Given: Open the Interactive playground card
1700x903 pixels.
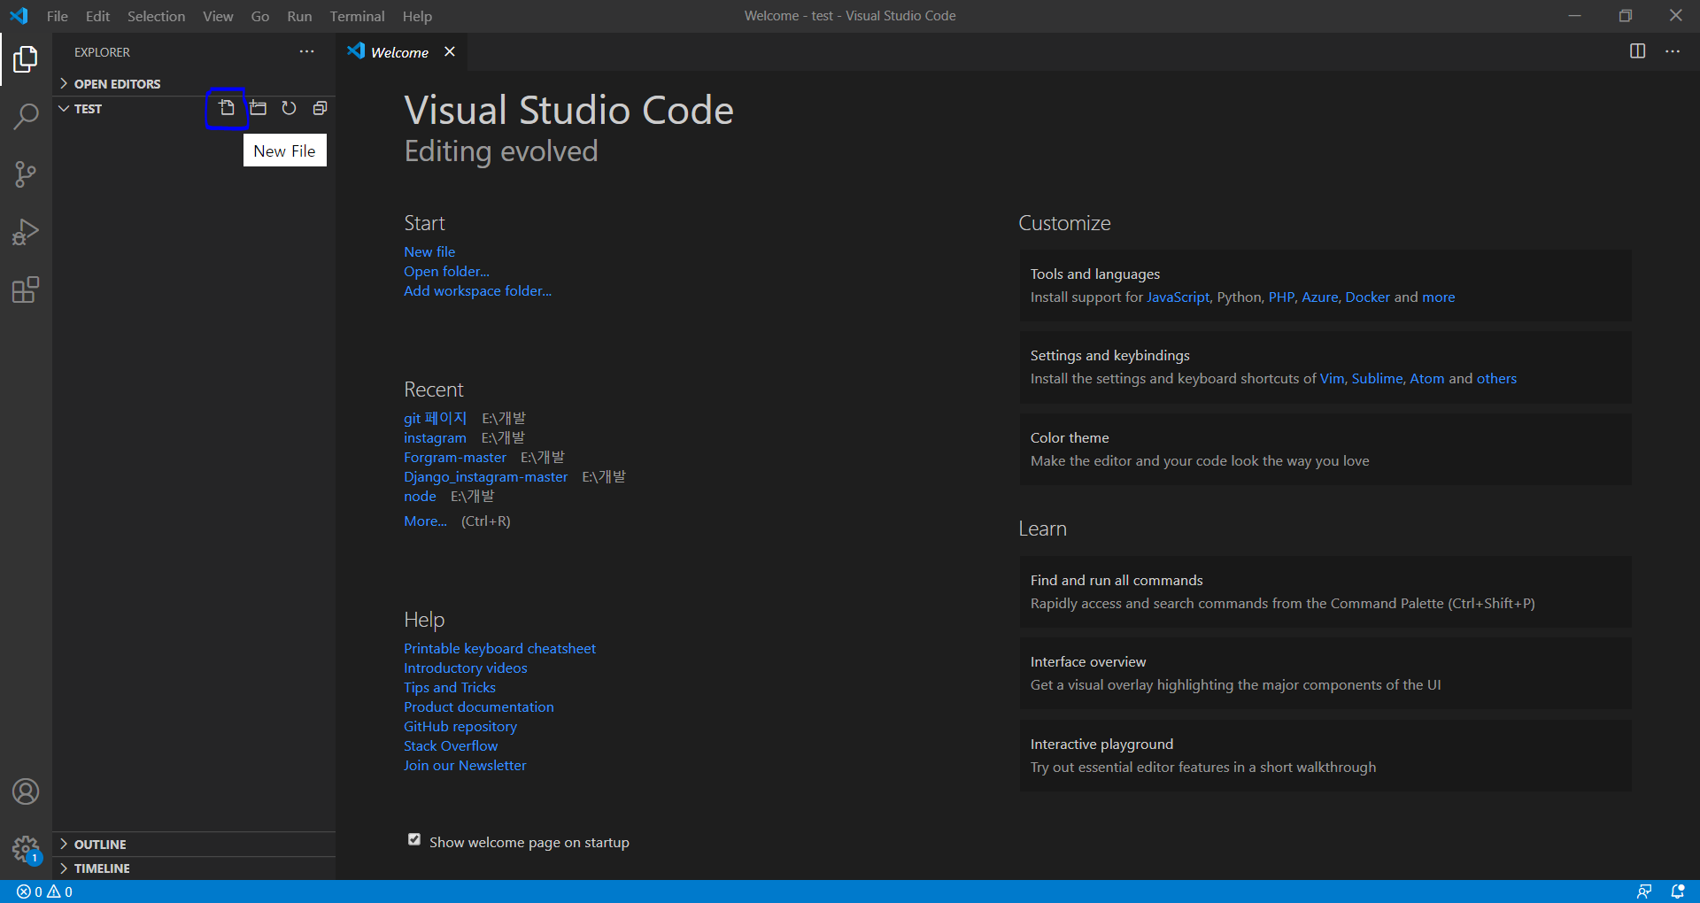Looking at the screenshot, I should pos(1325,755).
